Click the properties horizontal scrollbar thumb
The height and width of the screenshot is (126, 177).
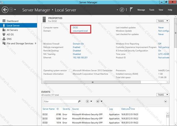[x=93, y=82]
